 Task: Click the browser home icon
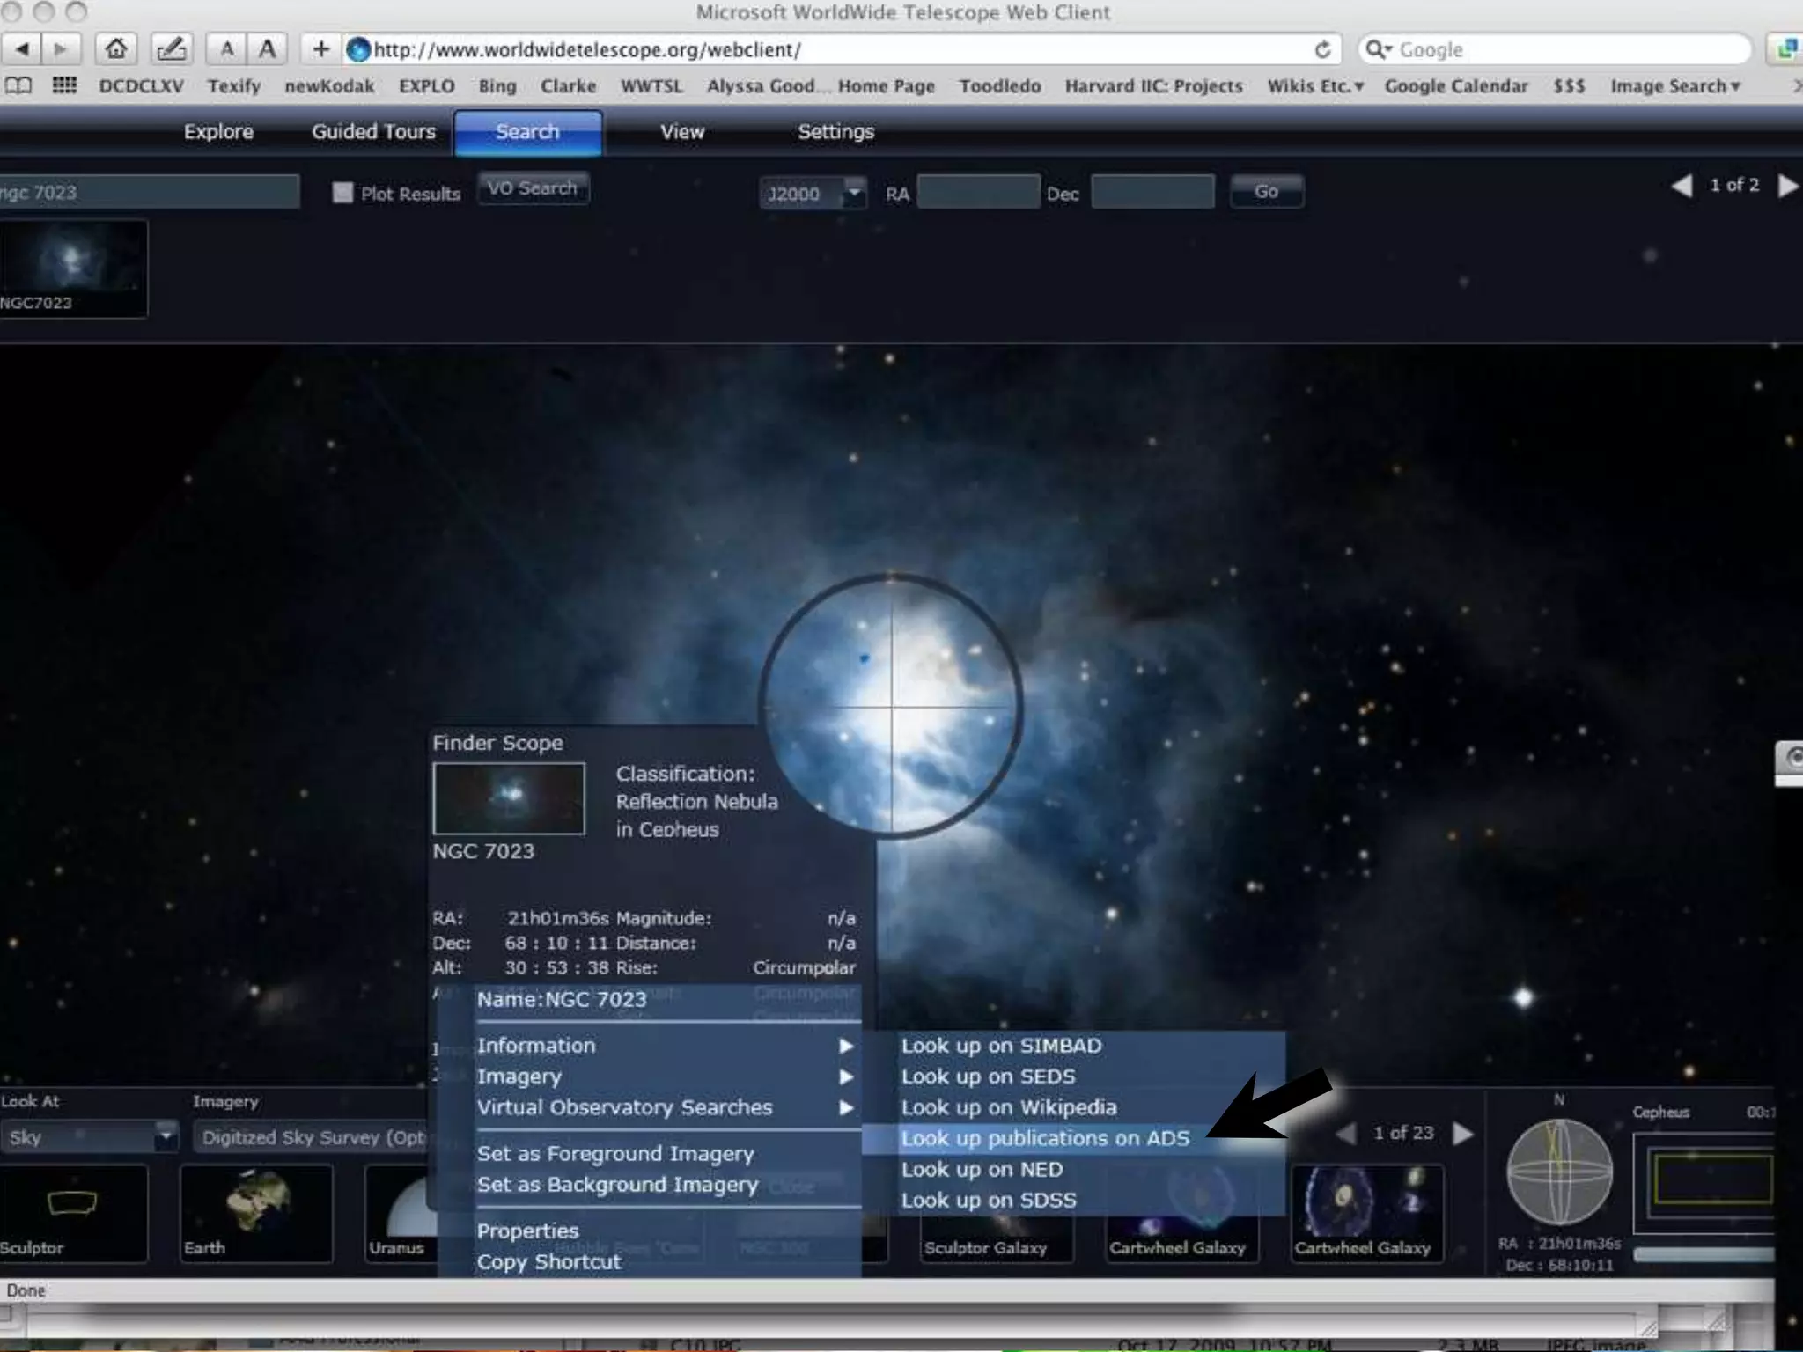pyautogui.click(x=115, y=49)
